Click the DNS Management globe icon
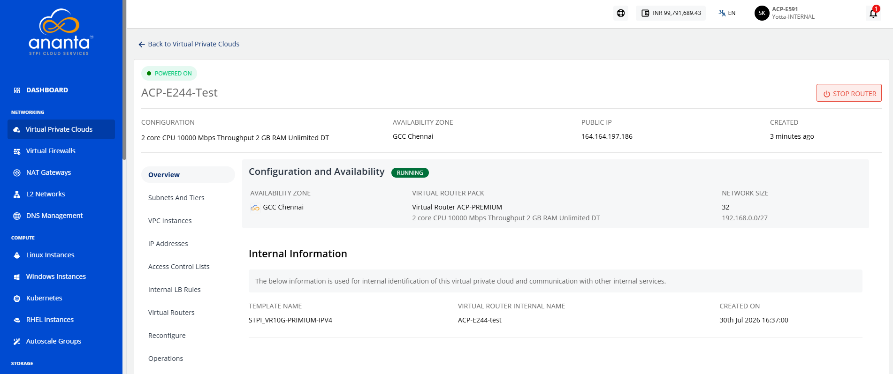Viewport: 893px width, 374px height. click(17, 216)
